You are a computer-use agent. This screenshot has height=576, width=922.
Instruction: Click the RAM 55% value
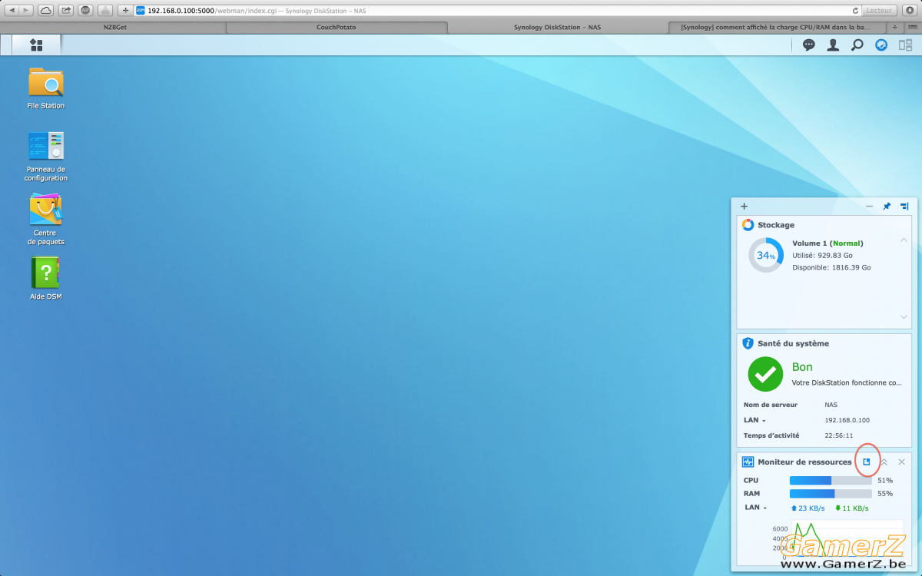[885, 494]
